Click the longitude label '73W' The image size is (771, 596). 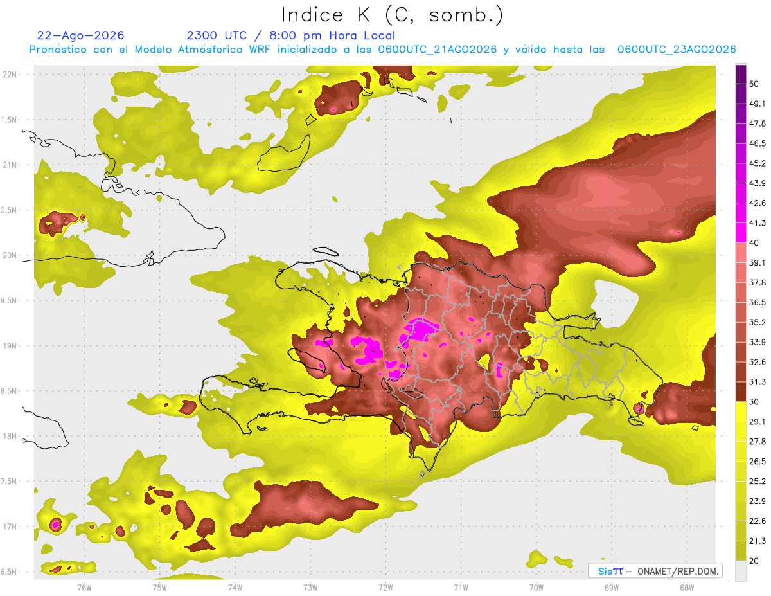[310, 588]
